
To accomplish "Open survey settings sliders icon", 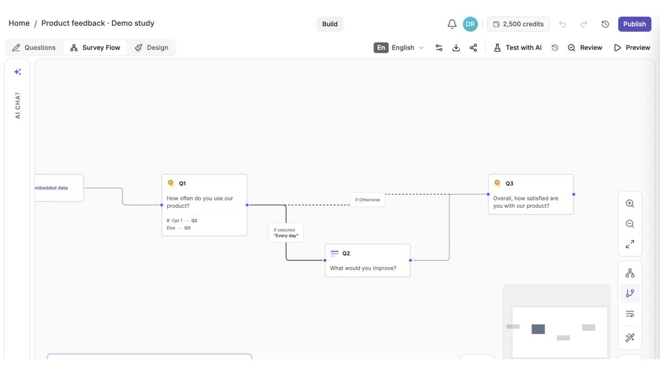I will pyautogui.click(x=439, y=47).
